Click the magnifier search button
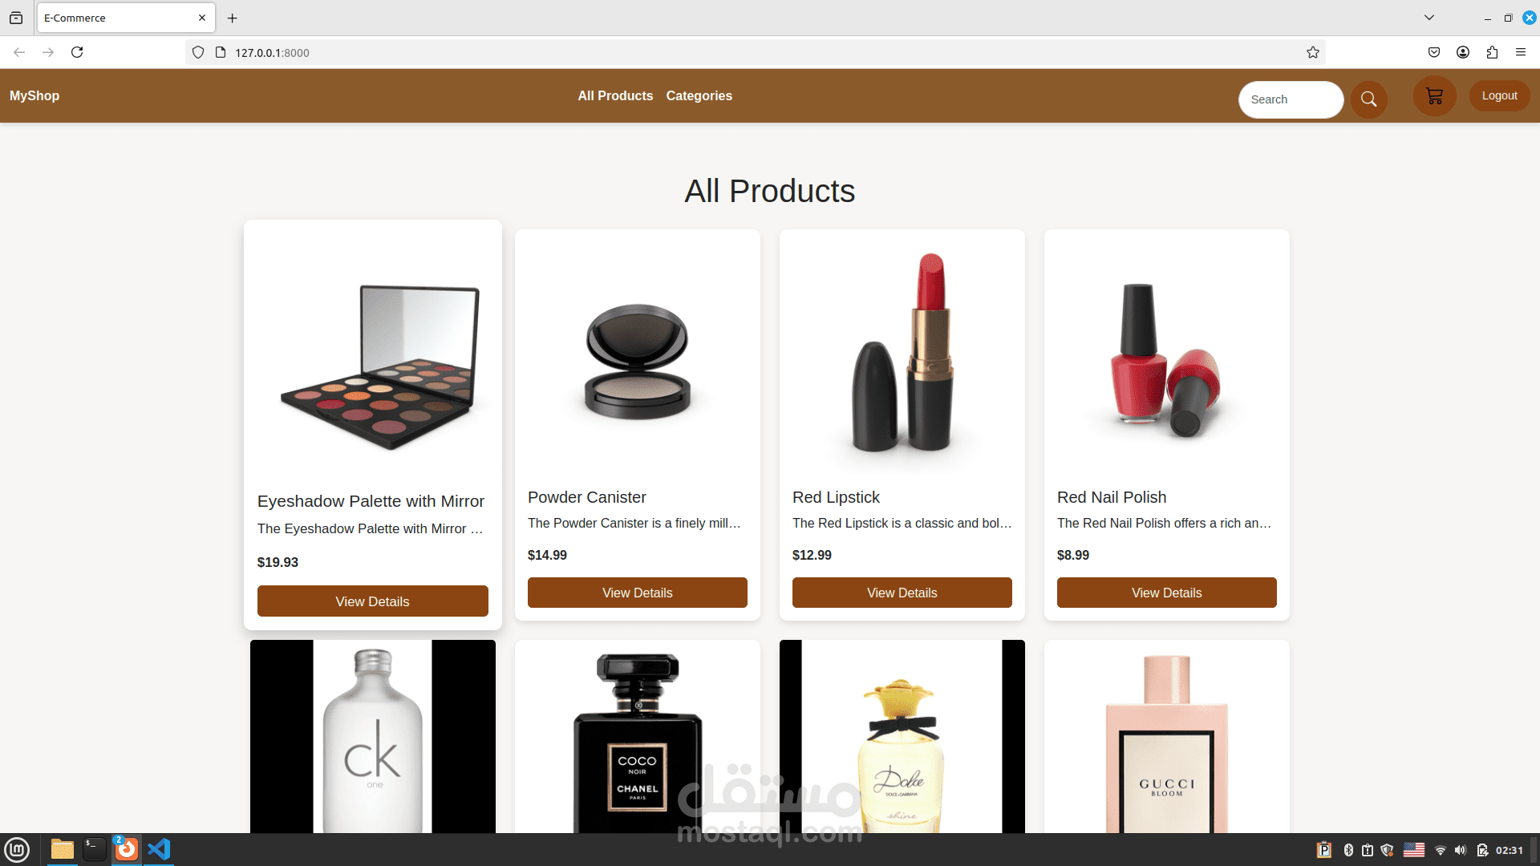Image resolution: width=1540 pixels, height=866 pixels. click(1368, 99)
